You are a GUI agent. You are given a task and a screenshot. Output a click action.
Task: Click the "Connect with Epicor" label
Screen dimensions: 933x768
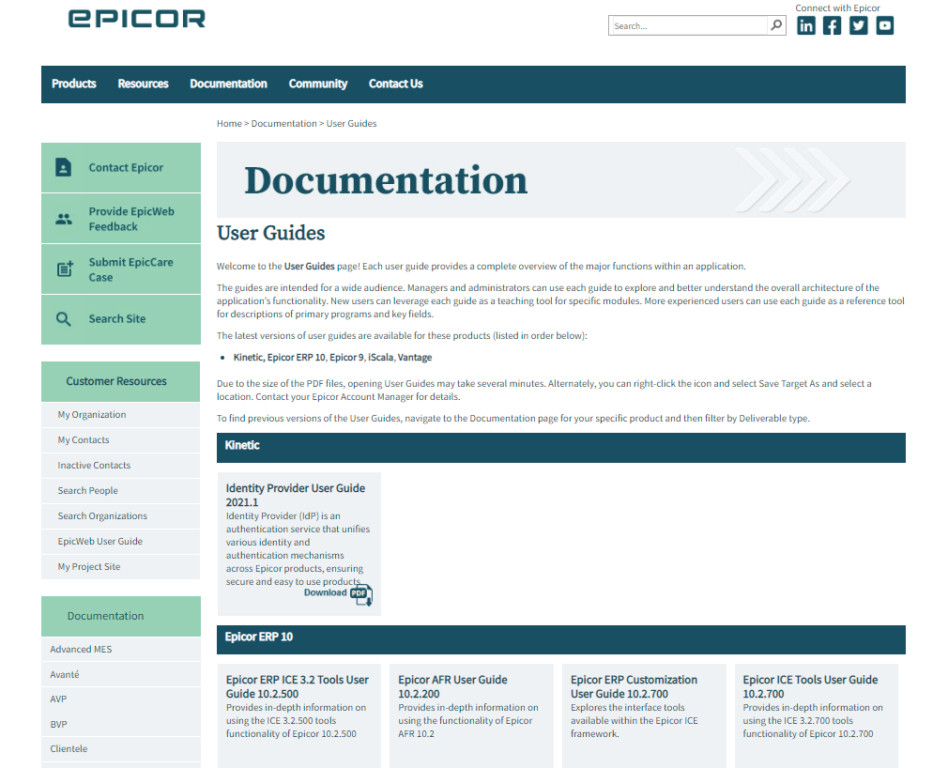(x=837, y=8)
